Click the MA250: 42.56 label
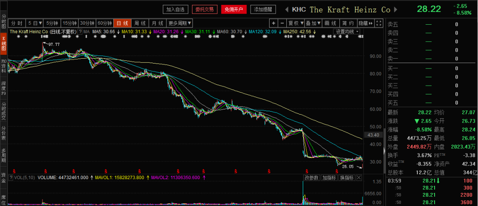Viewport: 478px width, 206px height. (297, 31)
